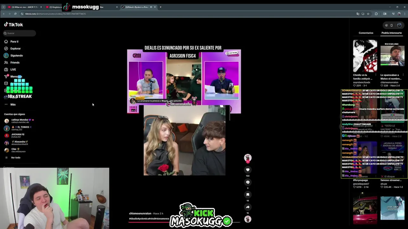
Task: Open the Explorar compass section
Action: tap(12, 48)
